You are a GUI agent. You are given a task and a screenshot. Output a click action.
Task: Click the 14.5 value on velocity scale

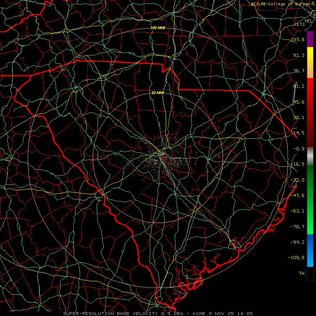pos(299,133)
